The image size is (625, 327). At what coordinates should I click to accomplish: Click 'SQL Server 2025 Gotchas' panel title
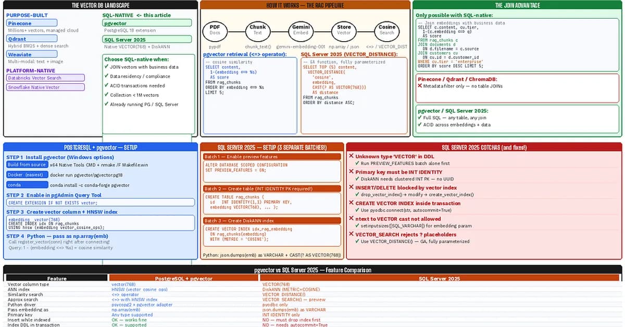(484, 147)
